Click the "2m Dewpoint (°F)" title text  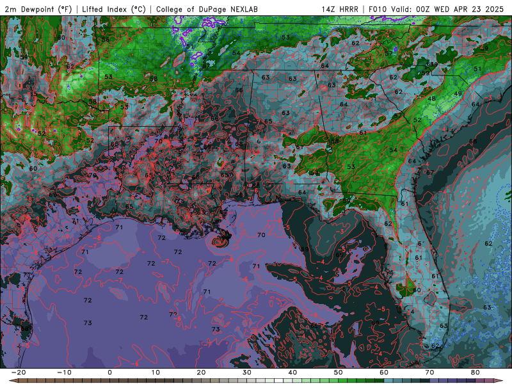pyautogui.click(x=38, y=9)
